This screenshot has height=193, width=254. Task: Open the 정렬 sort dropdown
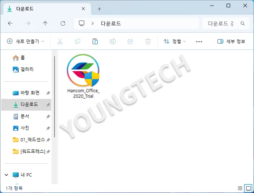[175, 41]
